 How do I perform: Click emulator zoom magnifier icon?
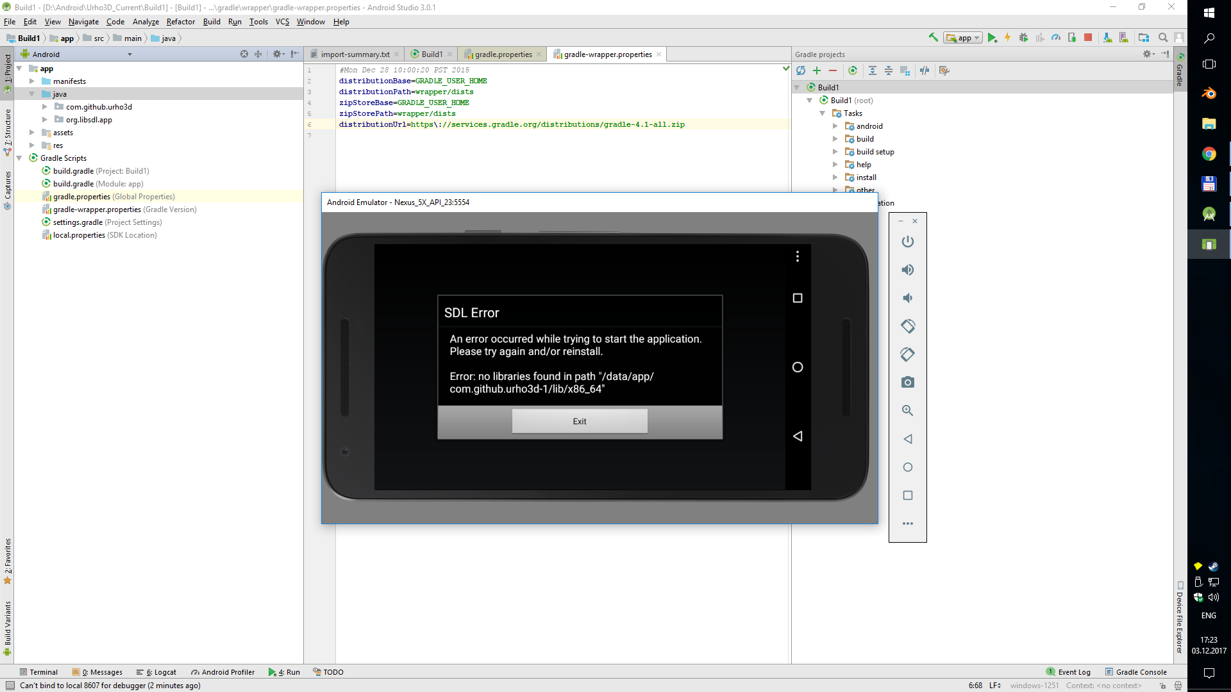pyautogui.click(x=908, y=411)
